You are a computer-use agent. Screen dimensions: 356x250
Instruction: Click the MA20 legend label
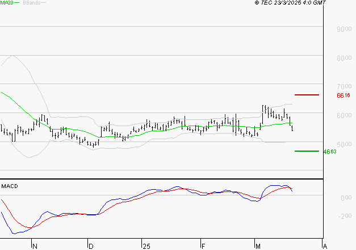coord(7,3)
